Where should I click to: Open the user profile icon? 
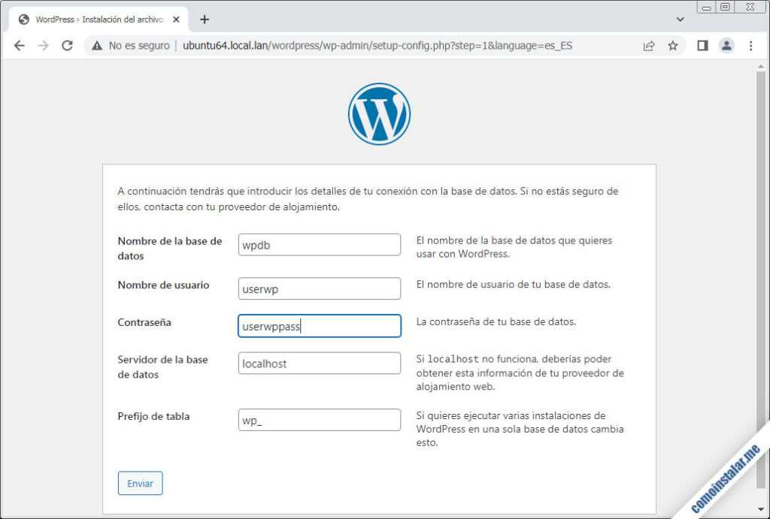pos(726,46)
